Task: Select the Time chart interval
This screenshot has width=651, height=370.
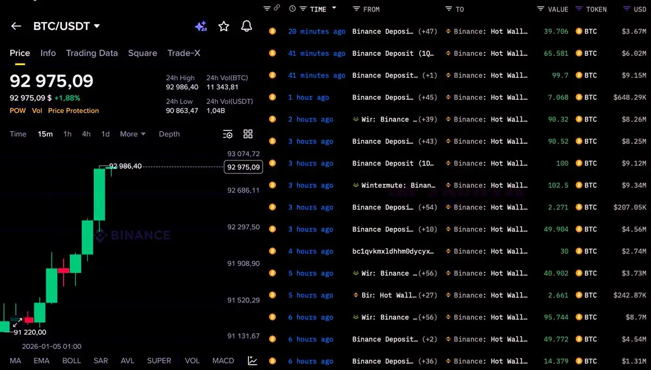Action: (18, 134)
